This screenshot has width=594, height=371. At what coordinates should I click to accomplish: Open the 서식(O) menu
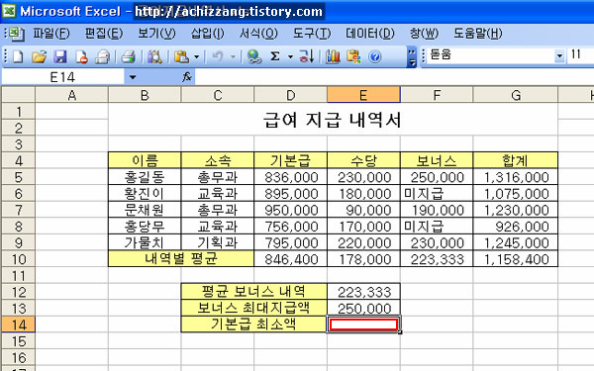258,34
